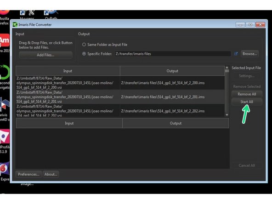
Task: Click output cell 514_gp1_bf_514_bf_2_202.ims
Action: tap(172, 110)
